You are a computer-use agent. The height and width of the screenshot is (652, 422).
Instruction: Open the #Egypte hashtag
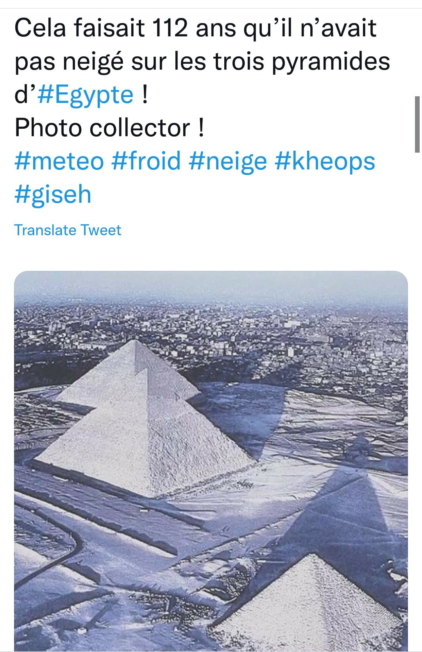coord(86,94)
